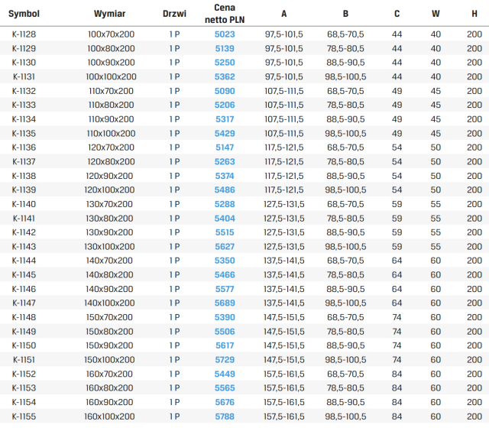Select price link 5689 for K-1147
The width and height of the screenshot is (489, 428).
(225, 303)
